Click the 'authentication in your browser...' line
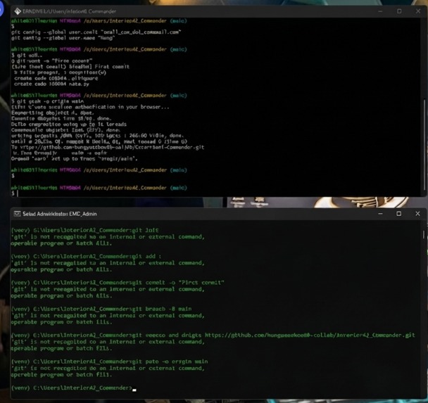 point(90,107)
